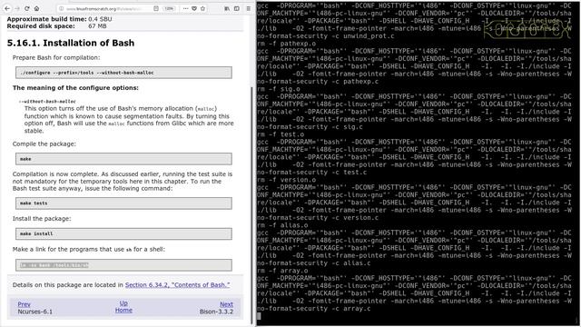This screenshot has height=327, width=581.
Task: Follow the Up navigation link
Action: 123,303
